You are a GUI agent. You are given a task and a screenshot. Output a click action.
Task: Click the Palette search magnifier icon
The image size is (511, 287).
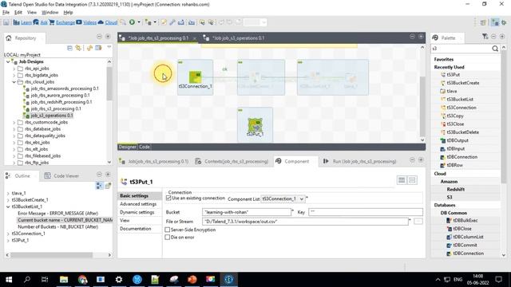point(495,49)
